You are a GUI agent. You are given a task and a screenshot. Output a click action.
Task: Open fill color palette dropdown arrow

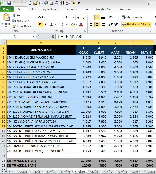coord(77,24)
